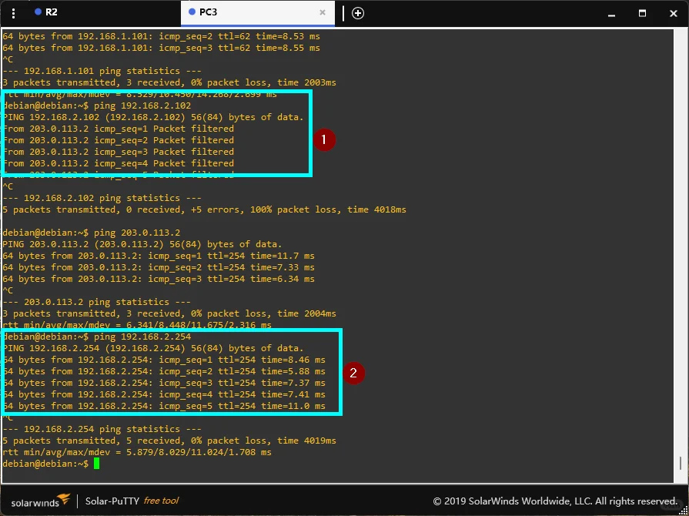This screenshot has height=516, width=689.
Task: Click '--- 192.168.1.101 ping statistics ---' line
Action: pos(102,71)
